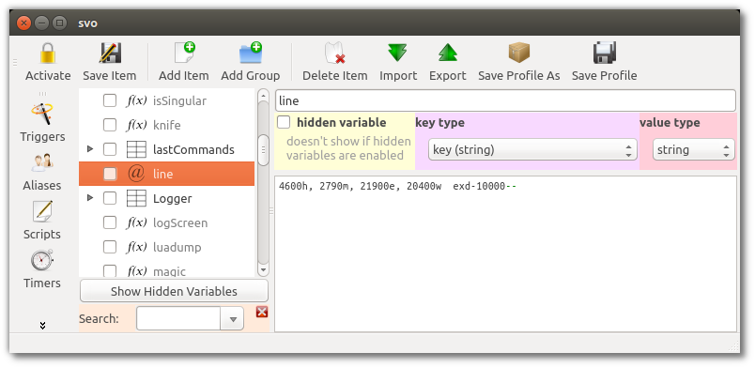
Task: Close the svo window
Action: [24, 23]
